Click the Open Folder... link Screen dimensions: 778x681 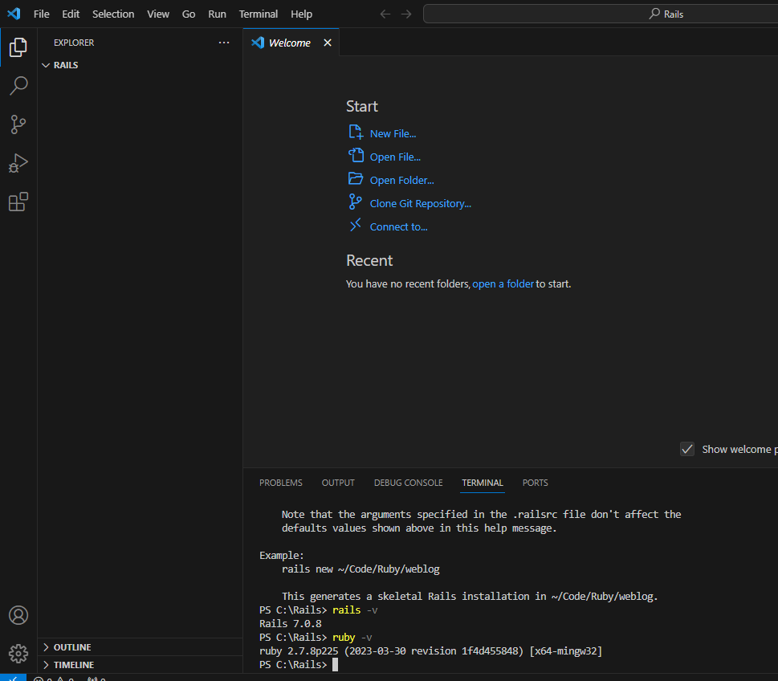[402, 180]
